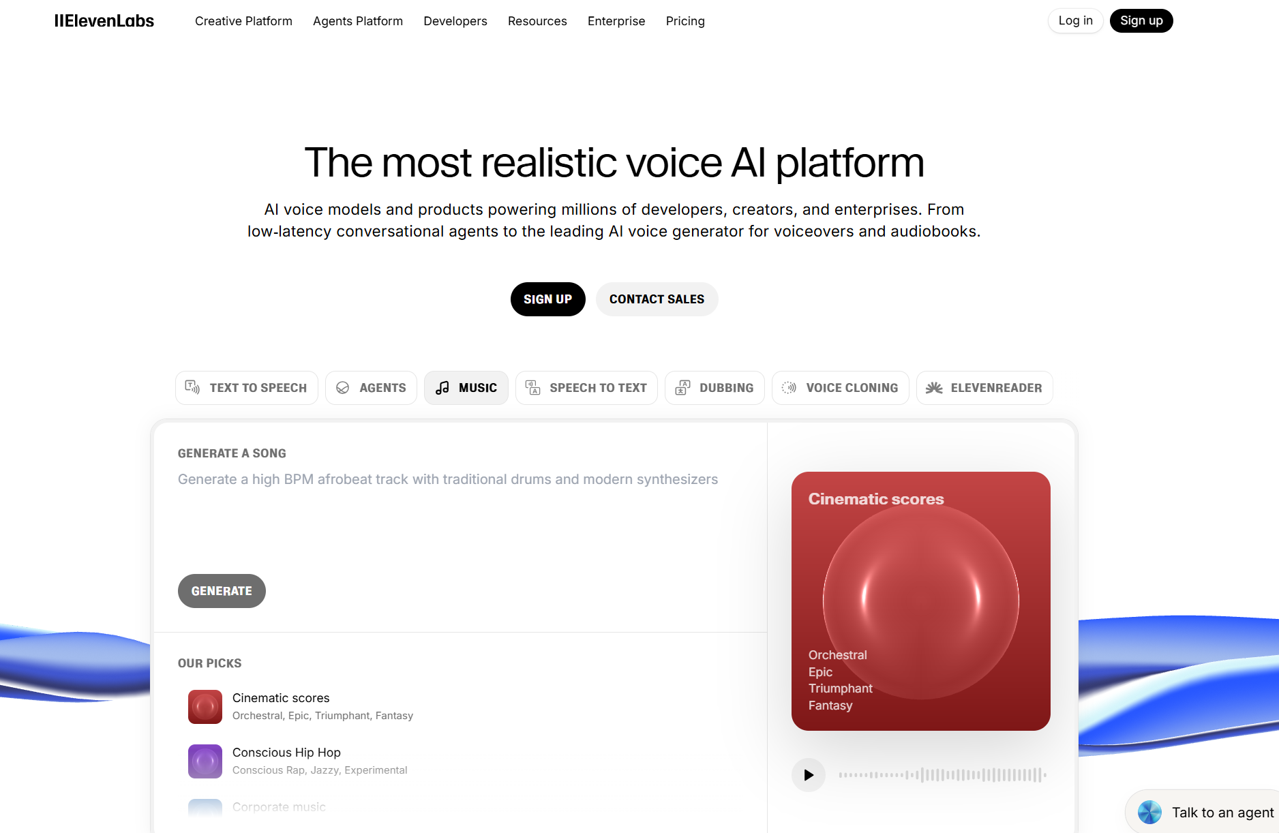The image size is (1279, 833).
Task: Open the Resources dropdown
Action: pos(537,21)
